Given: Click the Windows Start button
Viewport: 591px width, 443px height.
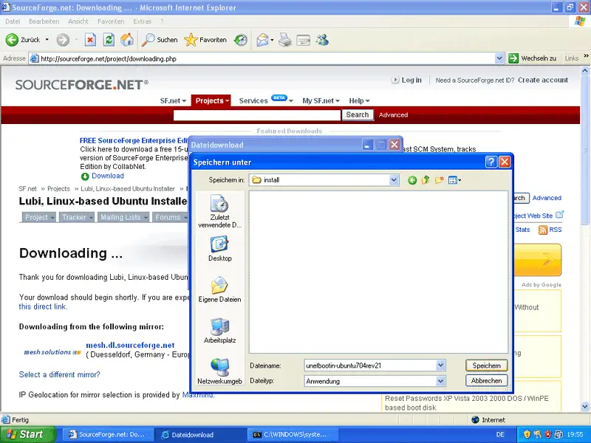Looking at the screenshot, I should [27, 434].
